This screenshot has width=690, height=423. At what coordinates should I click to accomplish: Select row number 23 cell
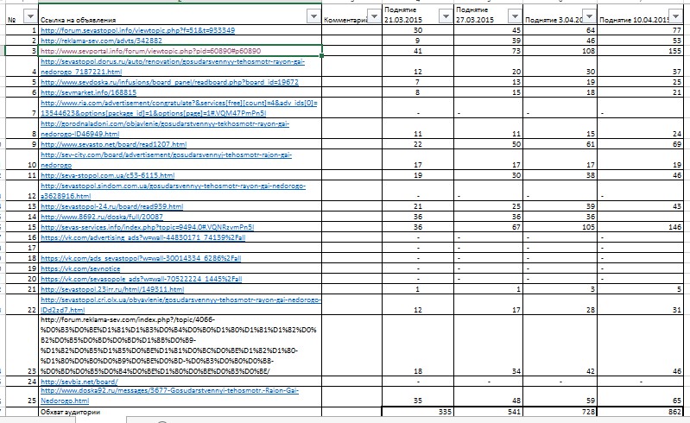click(22, 345)
